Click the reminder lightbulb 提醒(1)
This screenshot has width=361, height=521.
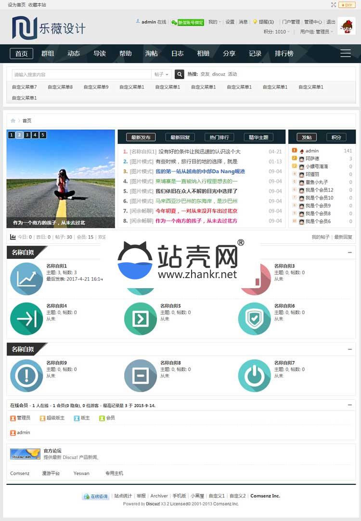pos(263,22)
